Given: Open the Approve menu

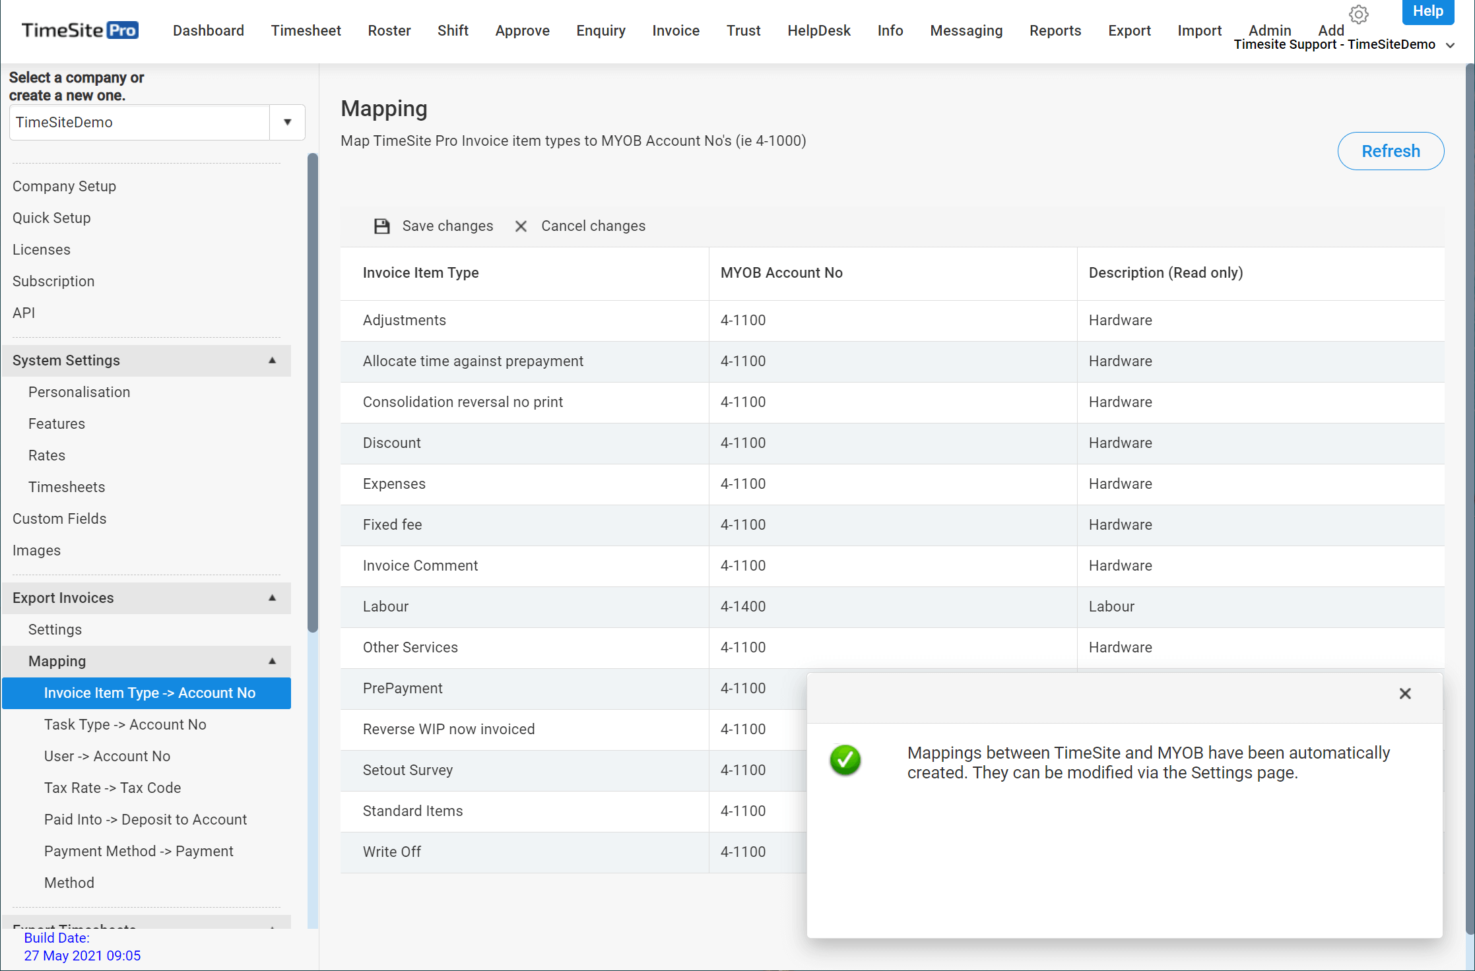Looking at the screenshot, I should click(523, 30).
